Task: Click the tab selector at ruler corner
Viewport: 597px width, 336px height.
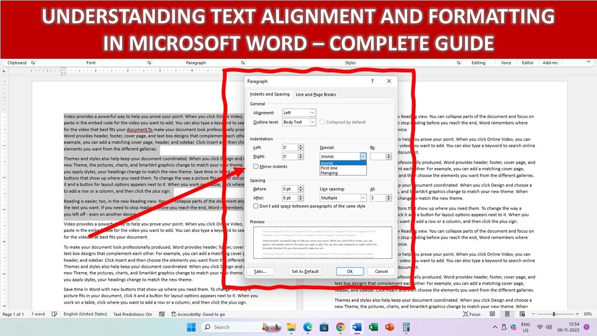Action: [4, 70]
